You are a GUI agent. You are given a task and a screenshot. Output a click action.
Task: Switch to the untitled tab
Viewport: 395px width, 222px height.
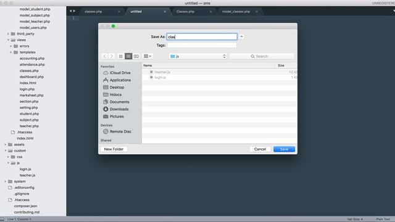pyautogui.click(x=136, y=12)
